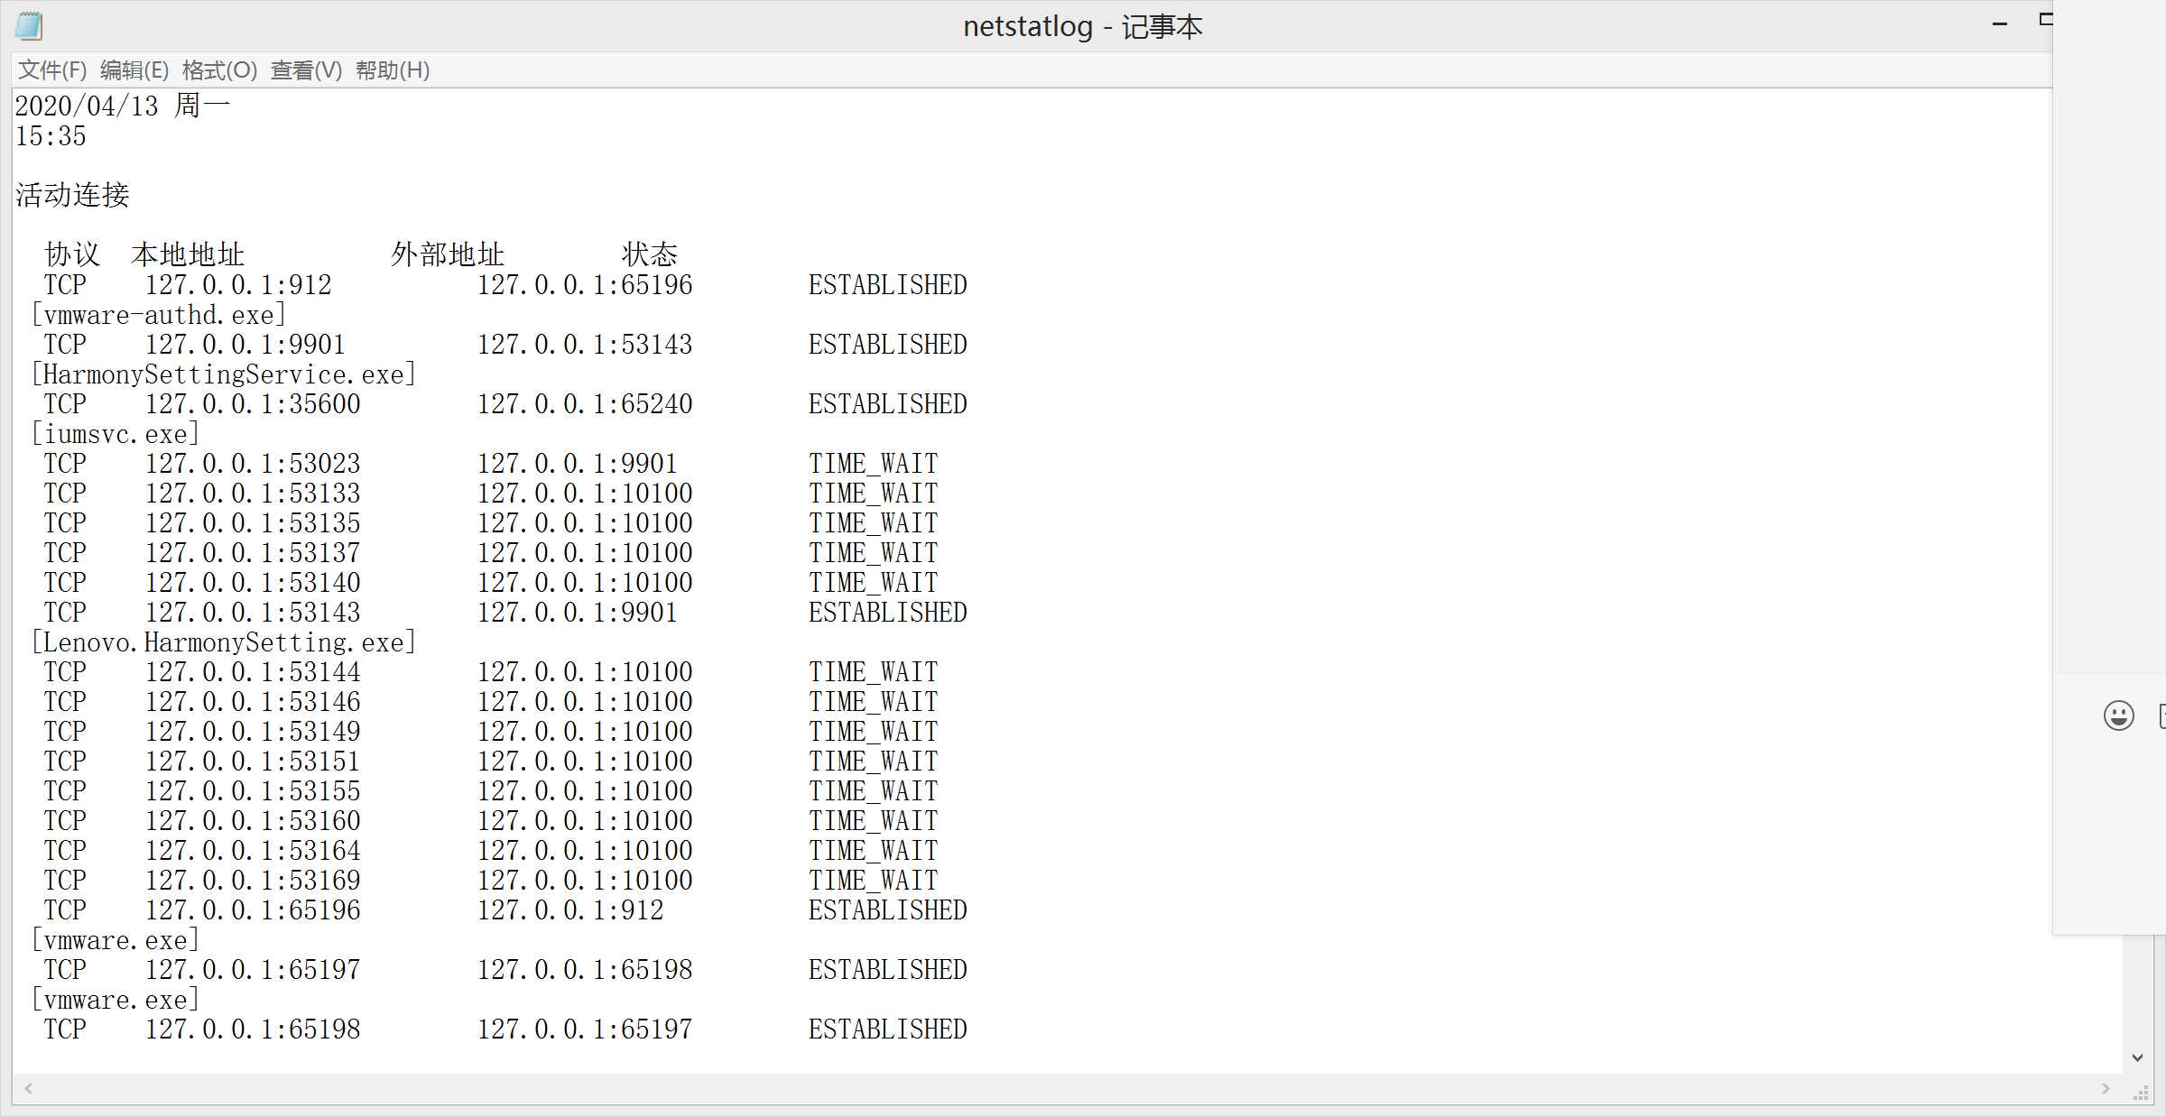Click local address 127.0.0.1:35600
Viewport: 2166px width, 1117px height.
pyautogui.click(x=253, y=404)
